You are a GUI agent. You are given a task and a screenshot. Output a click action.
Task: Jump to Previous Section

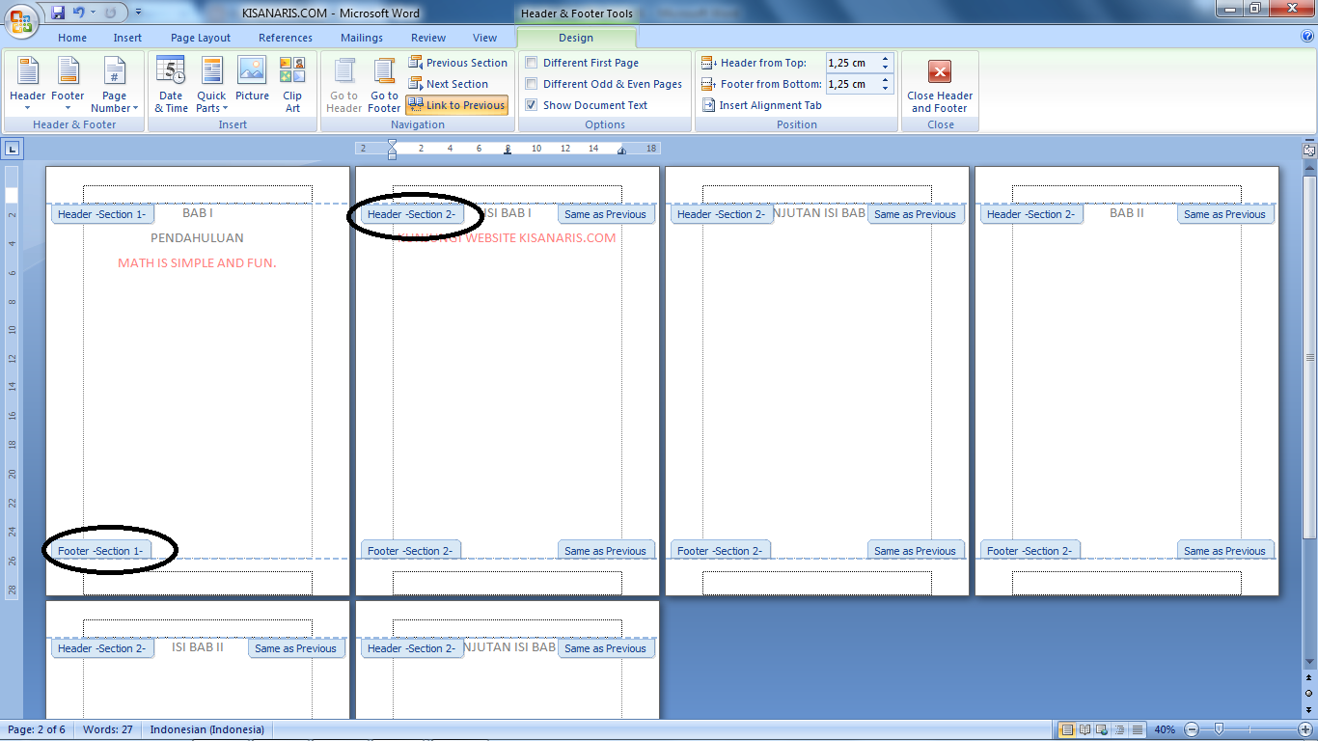pos(457,63)
